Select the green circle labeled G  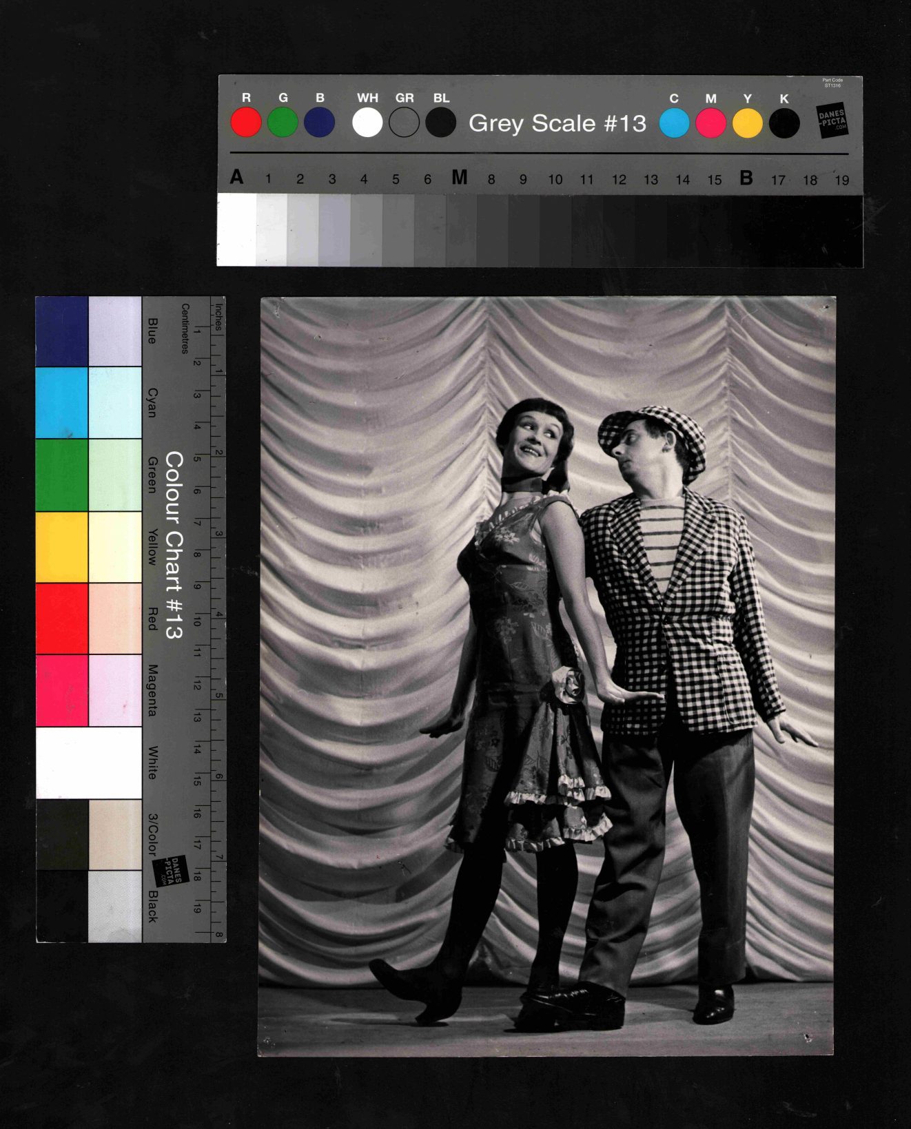tap(283, 123)
